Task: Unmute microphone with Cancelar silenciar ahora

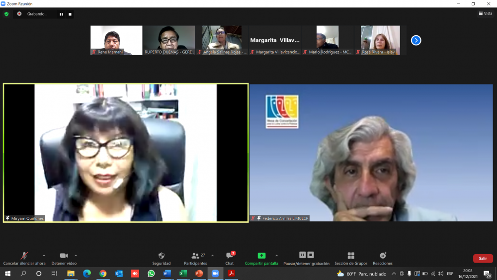Action: tap(24, 256)
